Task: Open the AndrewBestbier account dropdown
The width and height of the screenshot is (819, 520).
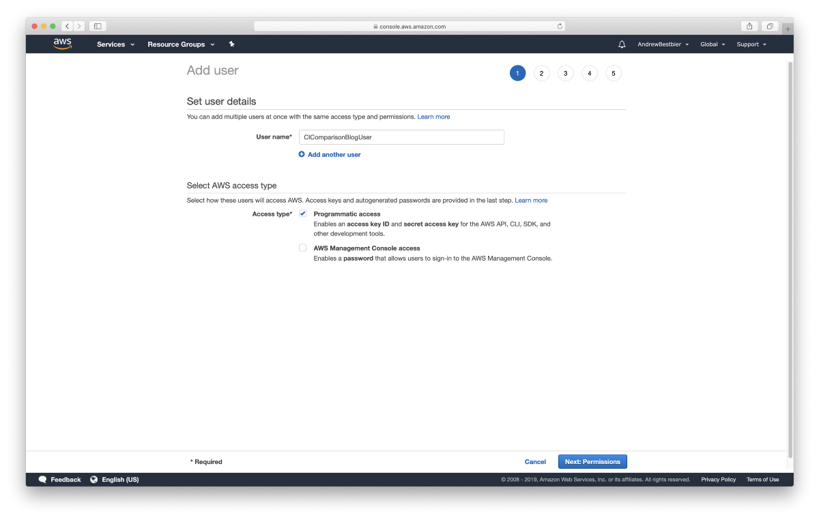Action: click(663, 44)
